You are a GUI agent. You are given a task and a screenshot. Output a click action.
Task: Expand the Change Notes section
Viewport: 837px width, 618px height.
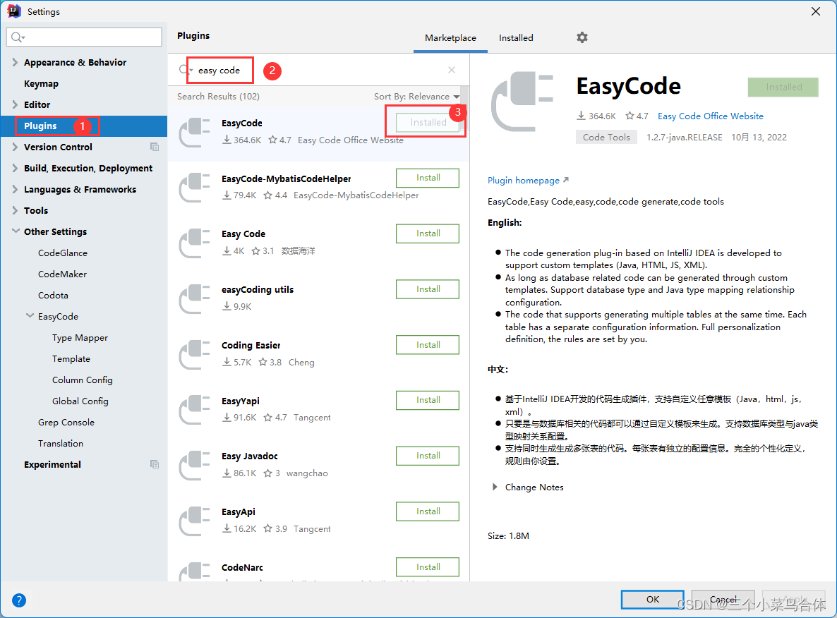(x=495, y=487)
